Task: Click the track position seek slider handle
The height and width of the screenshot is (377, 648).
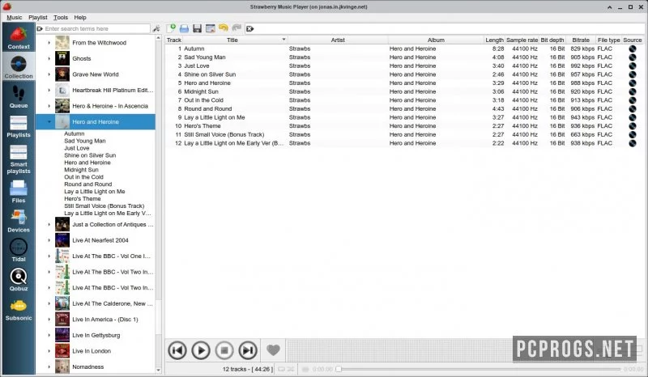Action: coord(339,369)
